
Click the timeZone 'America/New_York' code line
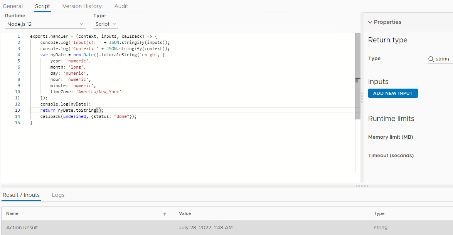point(86,92)
